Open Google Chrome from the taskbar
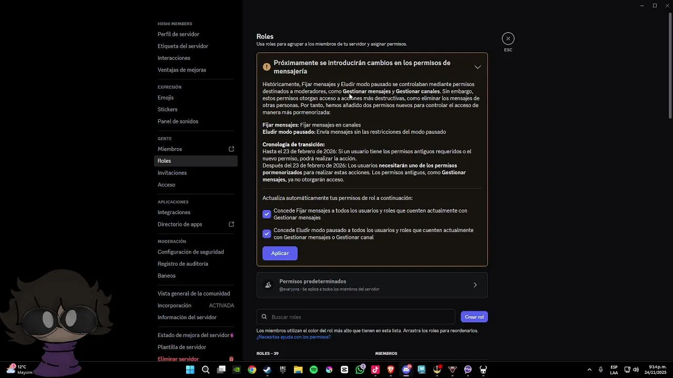 tap(252, 370)
